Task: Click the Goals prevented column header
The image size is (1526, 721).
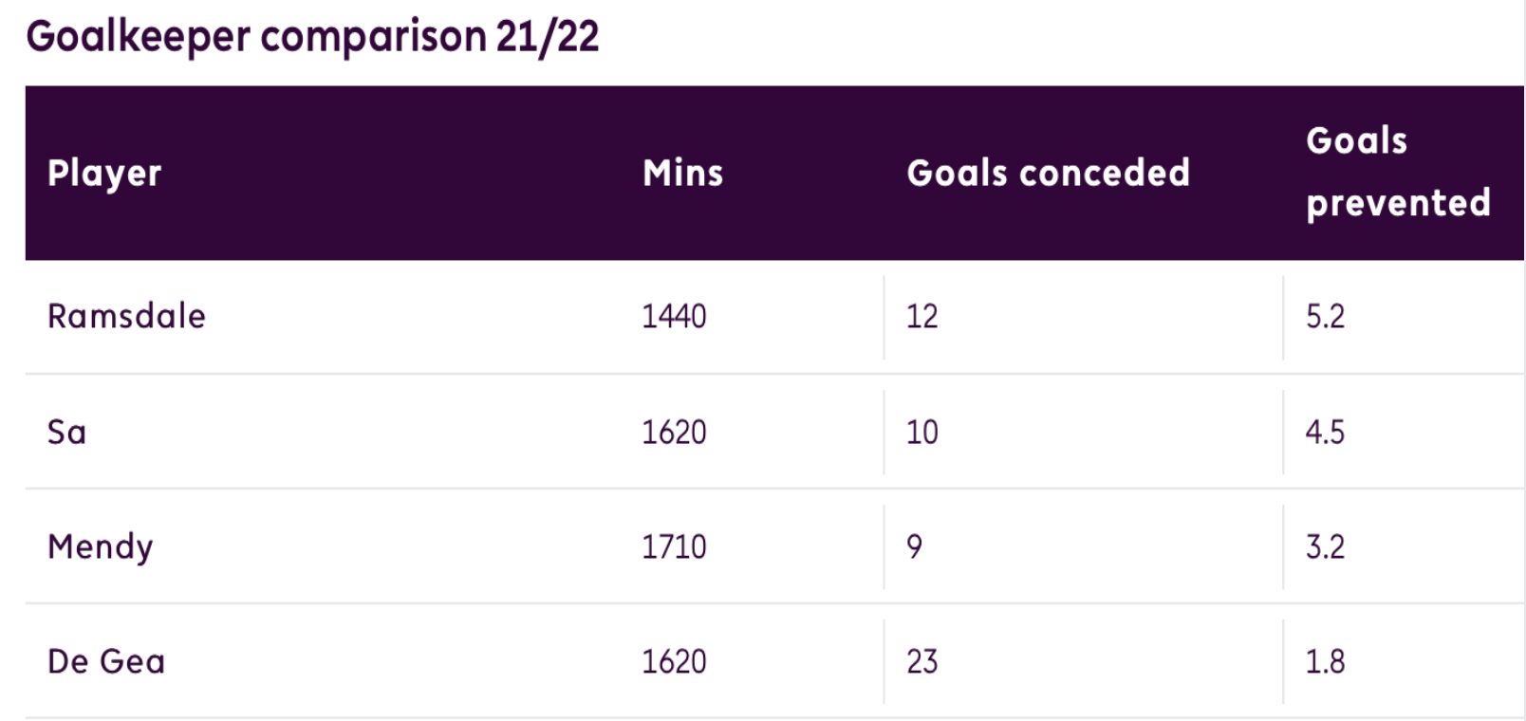Action: pos(1398,172)
